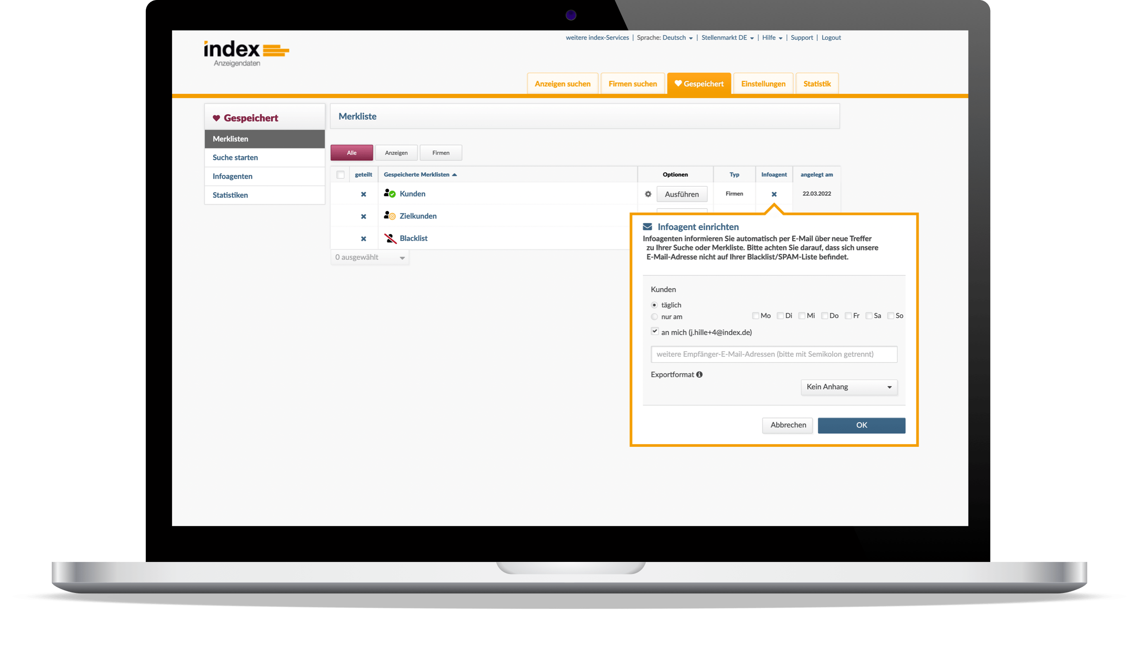Switch to the Anzeigen suchen tab
Viewport: 1139px width, 661px height.
tap(562, 84)
